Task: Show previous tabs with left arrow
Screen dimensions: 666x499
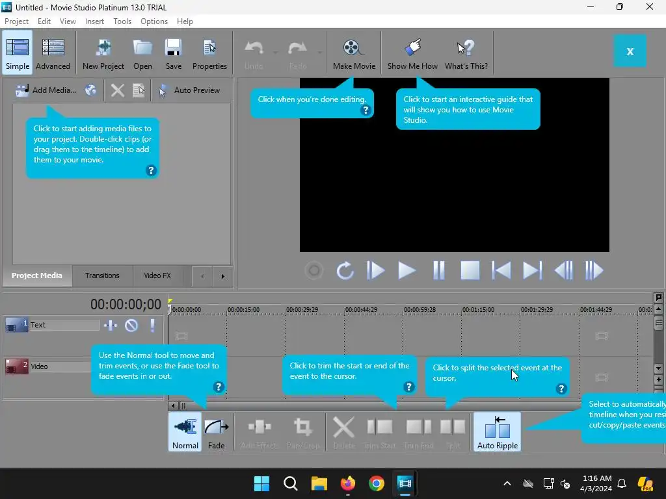Action: 202,276
